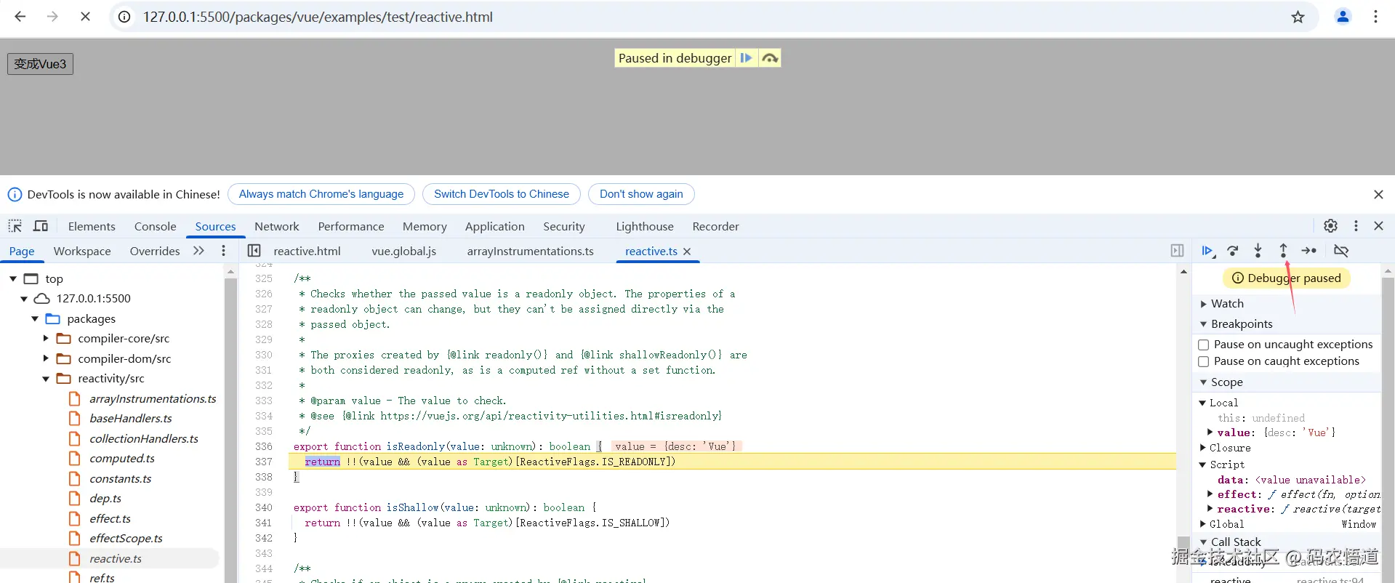Collapse the Breakpoints section

tap(1203, 324)
